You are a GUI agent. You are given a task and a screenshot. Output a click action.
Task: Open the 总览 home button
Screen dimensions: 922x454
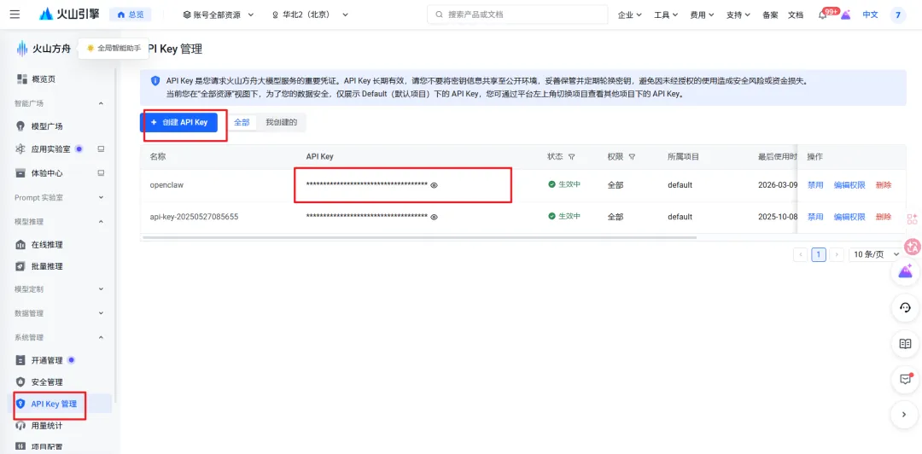(x=131, y=15)
